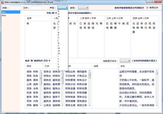Close the application window
163x114 pixels.
(158, 2)
